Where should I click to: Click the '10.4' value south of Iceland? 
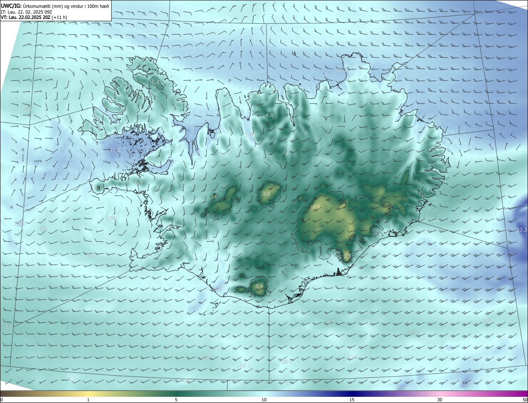287,362
